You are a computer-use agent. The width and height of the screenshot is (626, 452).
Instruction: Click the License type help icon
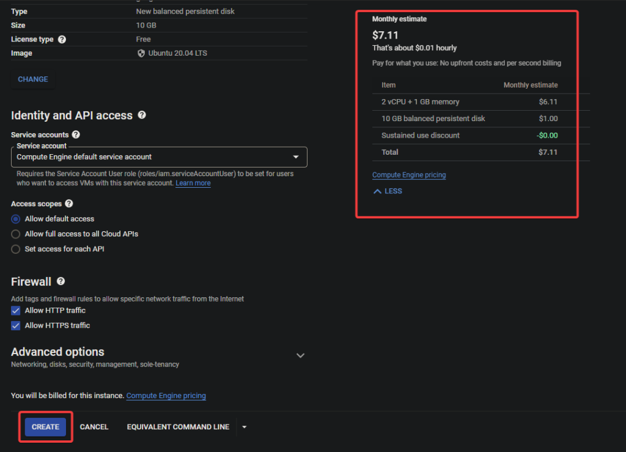click(x=62, y=39)
